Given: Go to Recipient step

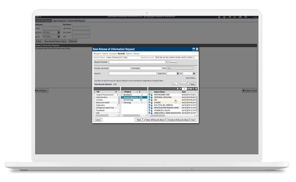Looking at the screenshot, I should point(97,54).
